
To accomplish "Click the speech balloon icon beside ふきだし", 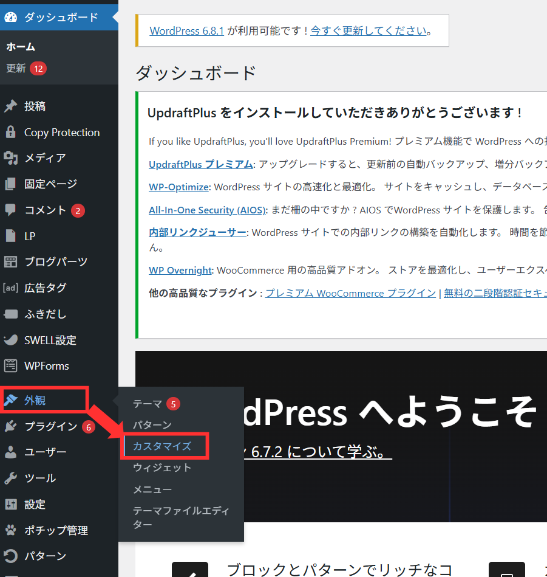I will pyautogui.click(x=11, y=314).
